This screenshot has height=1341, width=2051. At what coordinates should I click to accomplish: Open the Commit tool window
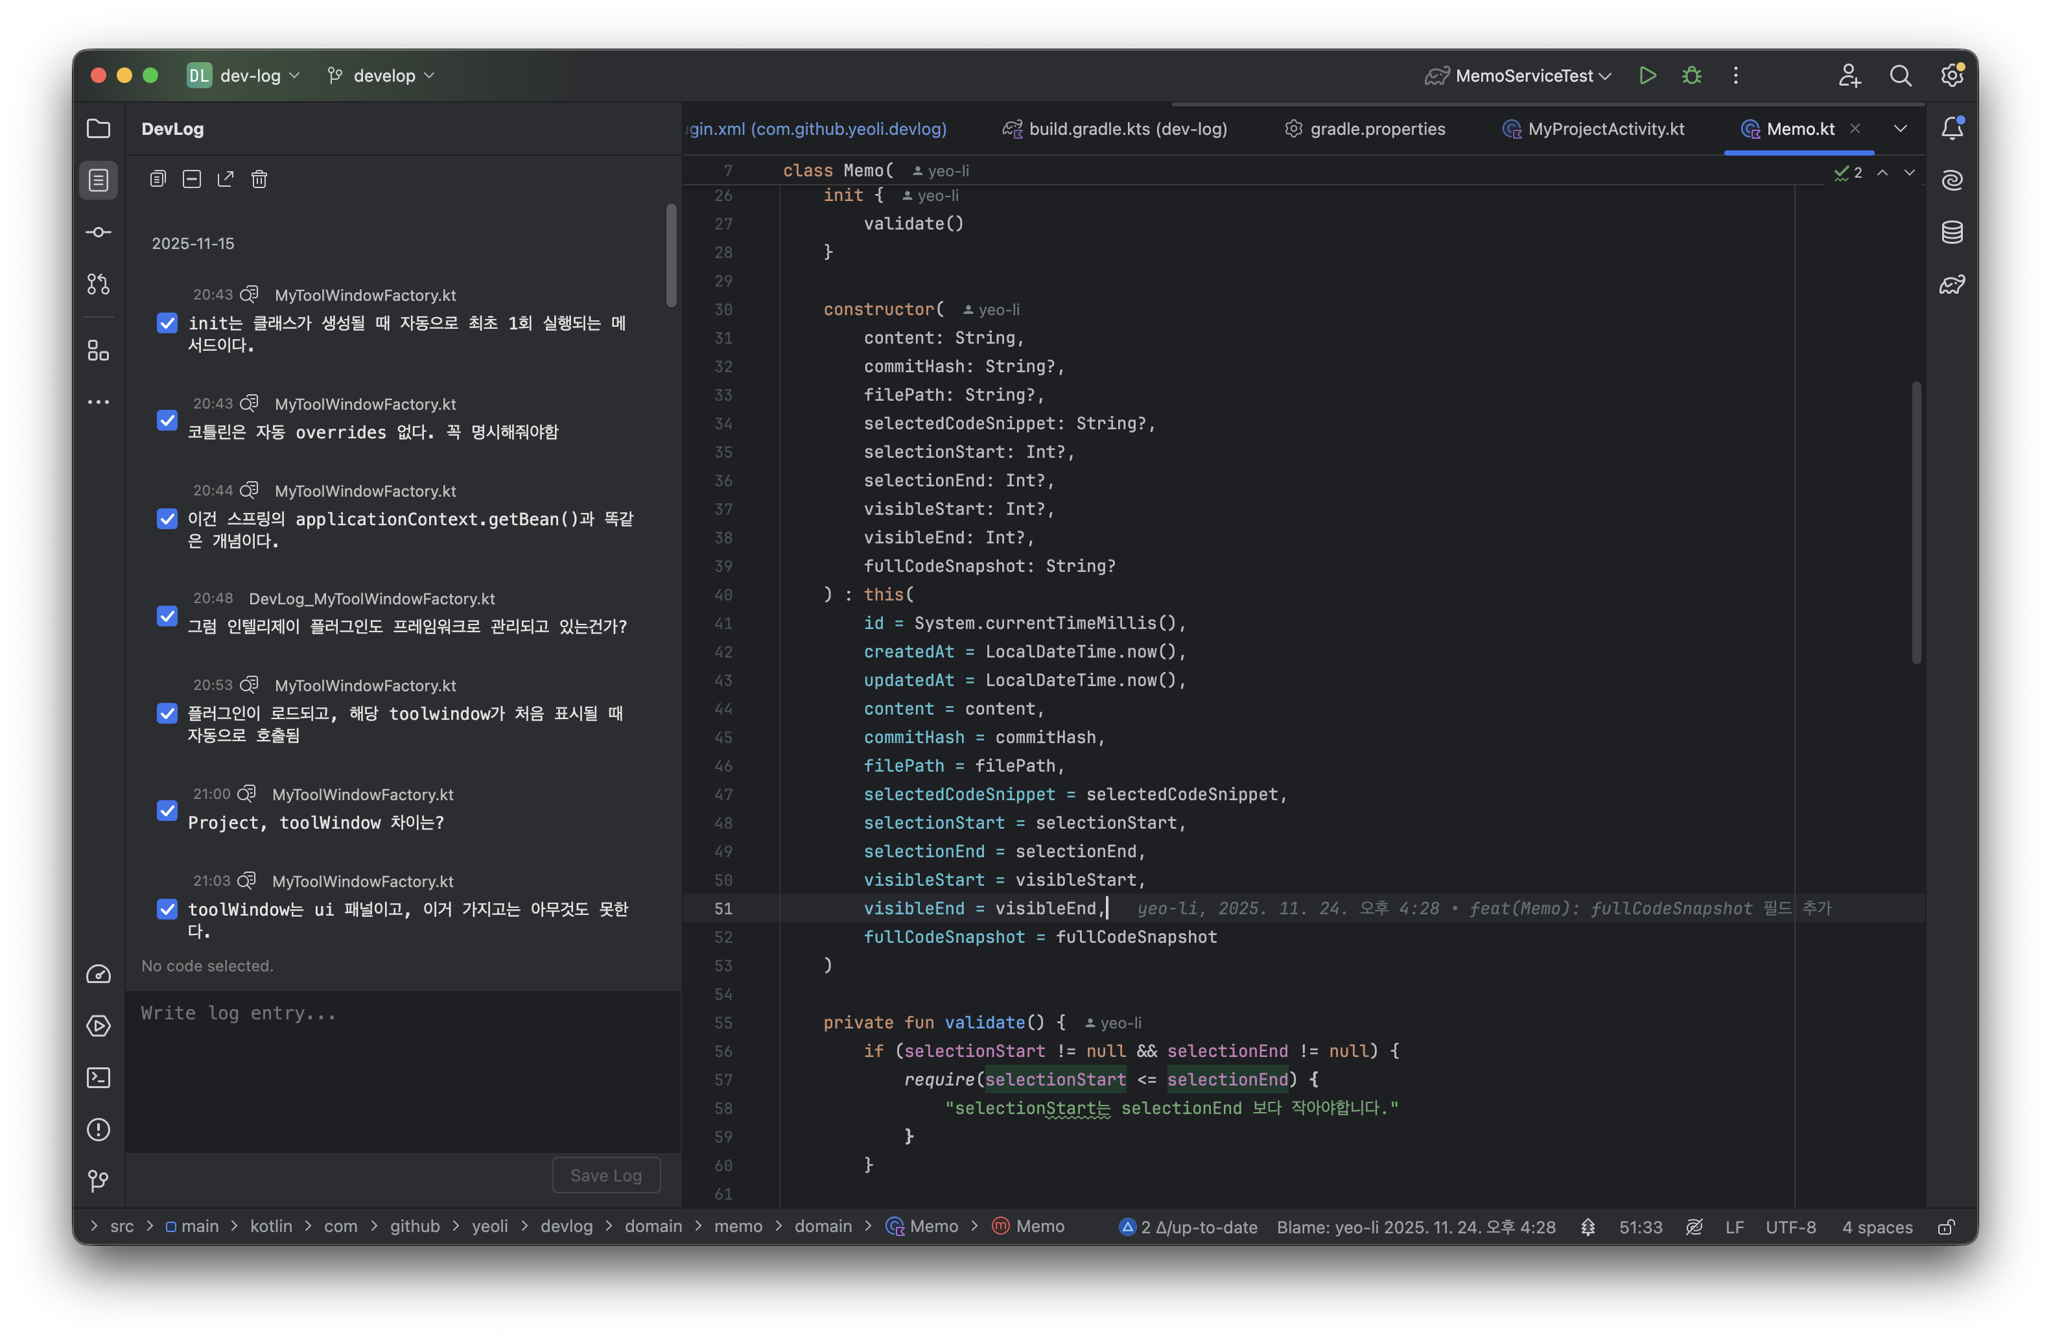point(99,232)
